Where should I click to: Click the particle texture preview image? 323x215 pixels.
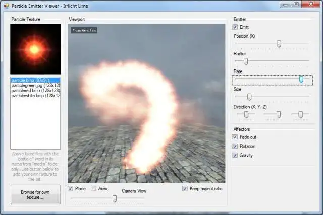point(35,49)
